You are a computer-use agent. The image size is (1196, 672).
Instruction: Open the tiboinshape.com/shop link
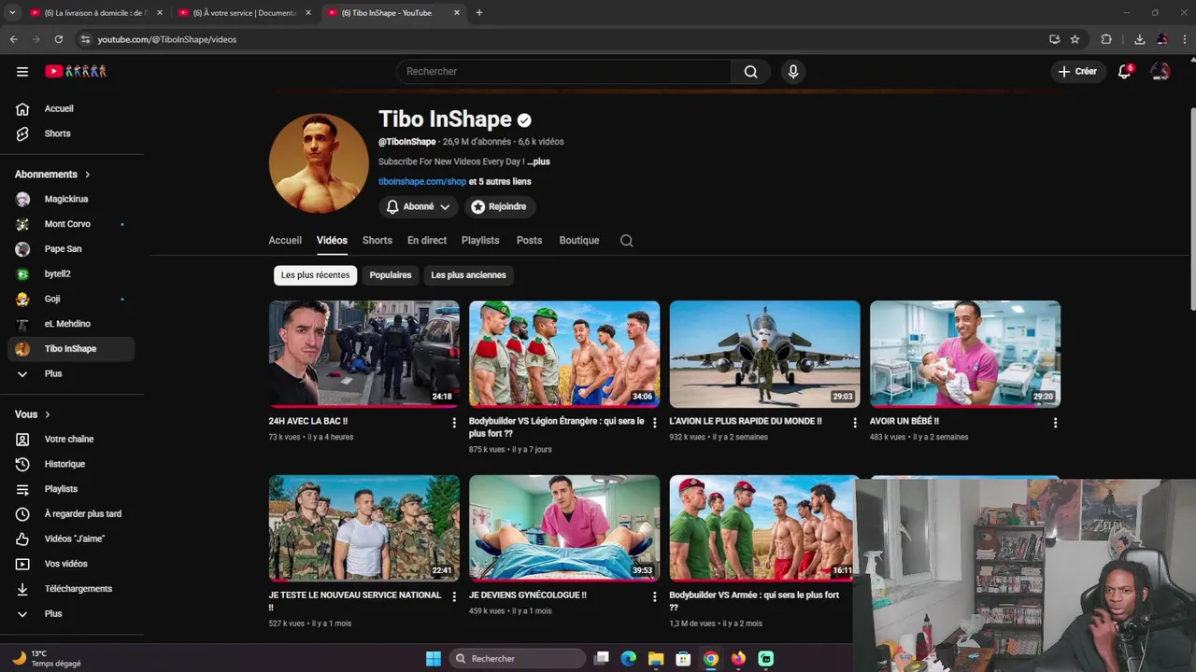422,182
